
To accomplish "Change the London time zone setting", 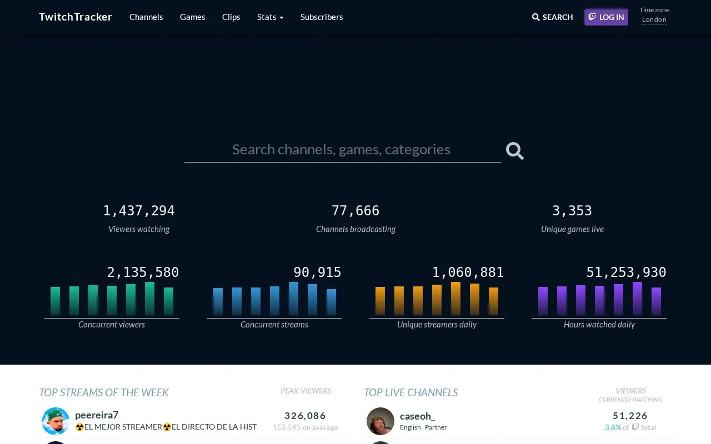I will [654, 19].
